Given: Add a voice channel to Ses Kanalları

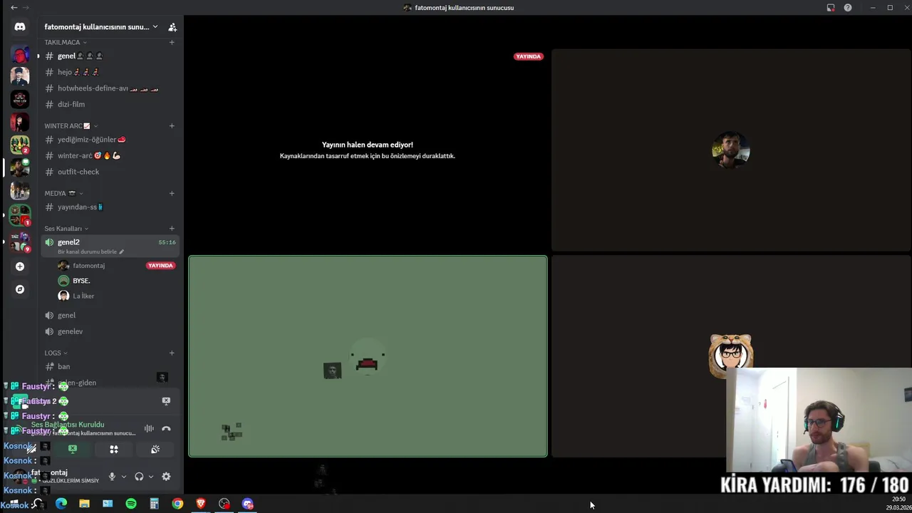Looking at the screenshot, I should (x=172, y=229).
